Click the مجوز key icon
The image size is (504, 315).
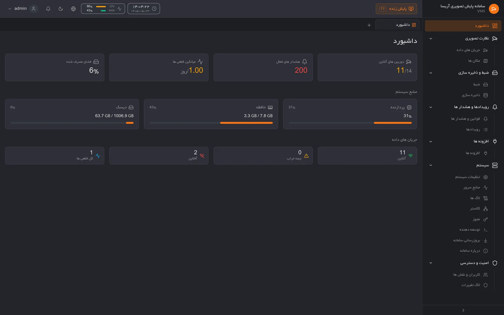point(486,219)
